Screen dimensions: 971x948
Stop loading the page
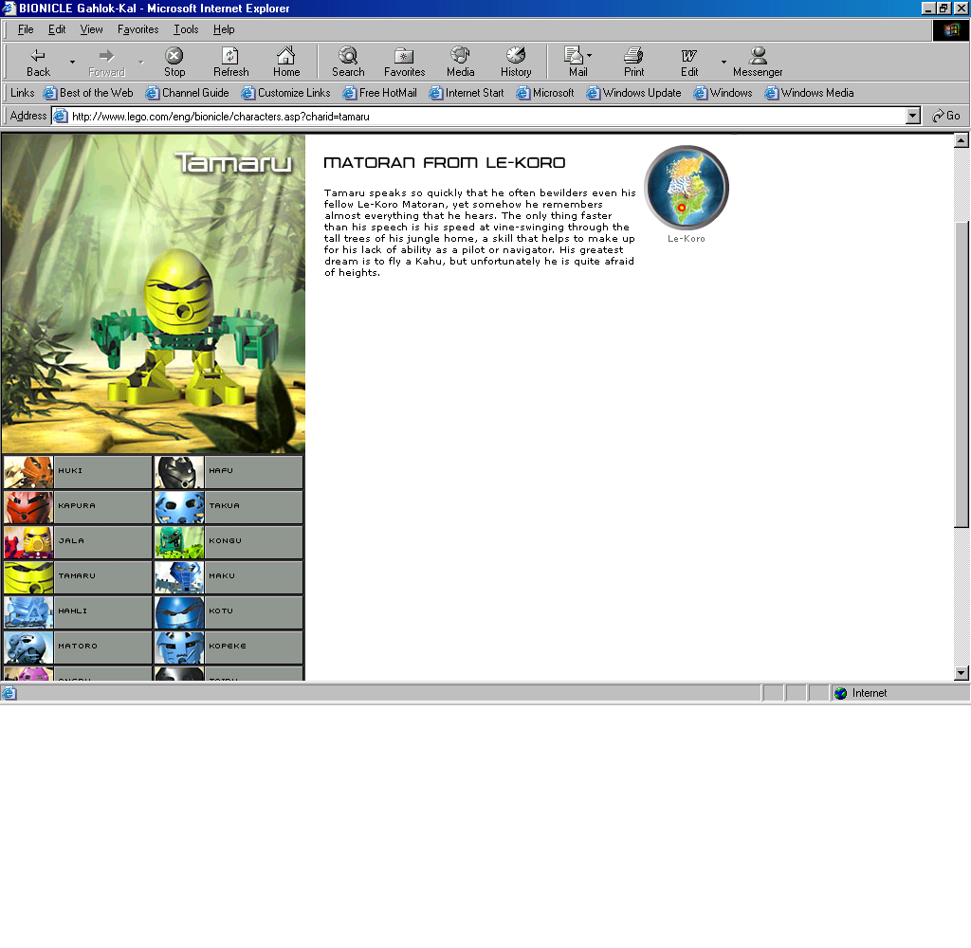[174, 63]
